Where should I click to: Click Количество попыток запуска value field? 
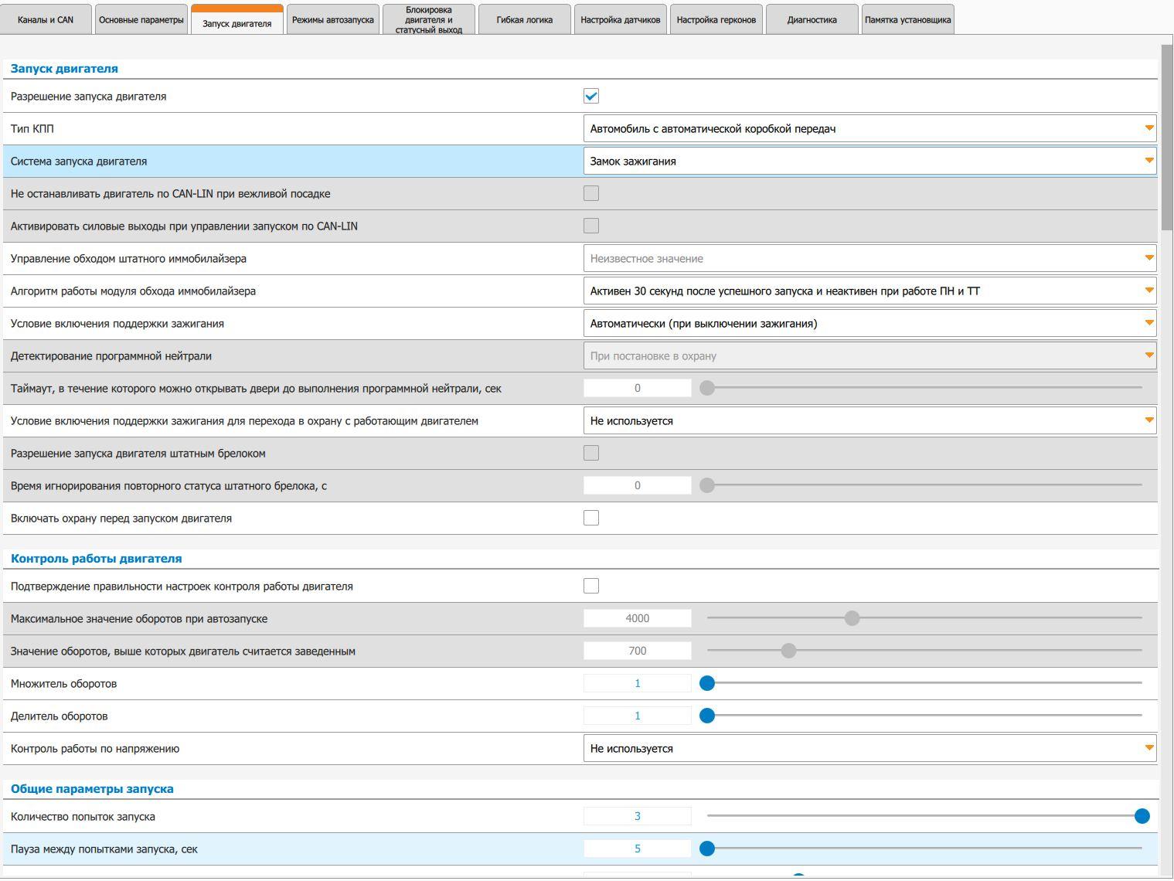coord(638,816)
